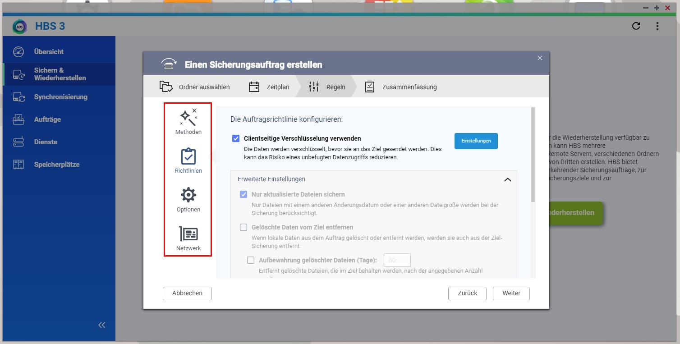This screenshot has height=344, width=680.
Task: Go to Synchronisierung in the sidebar
Action: pos(59,97)
